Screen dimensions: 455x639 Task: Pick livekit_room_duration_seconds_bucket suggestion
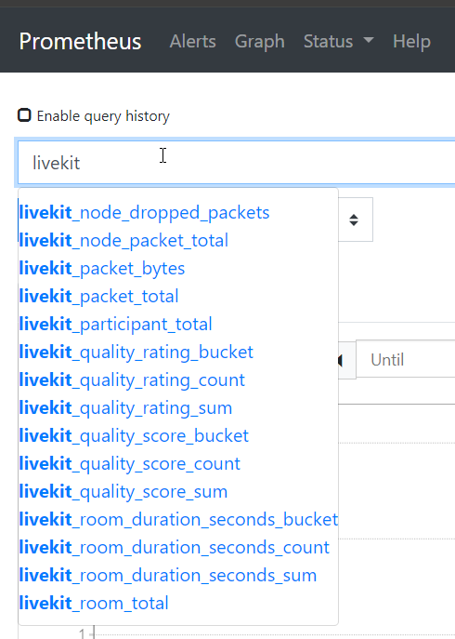pos(178,520)
